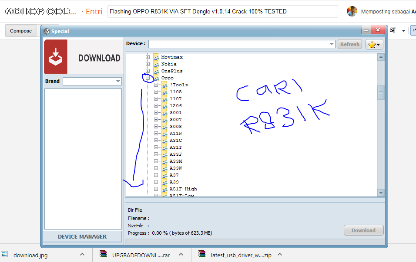416x262 pixels.
Task: Click the Special window title icon
Action: [x=47, y=31]
